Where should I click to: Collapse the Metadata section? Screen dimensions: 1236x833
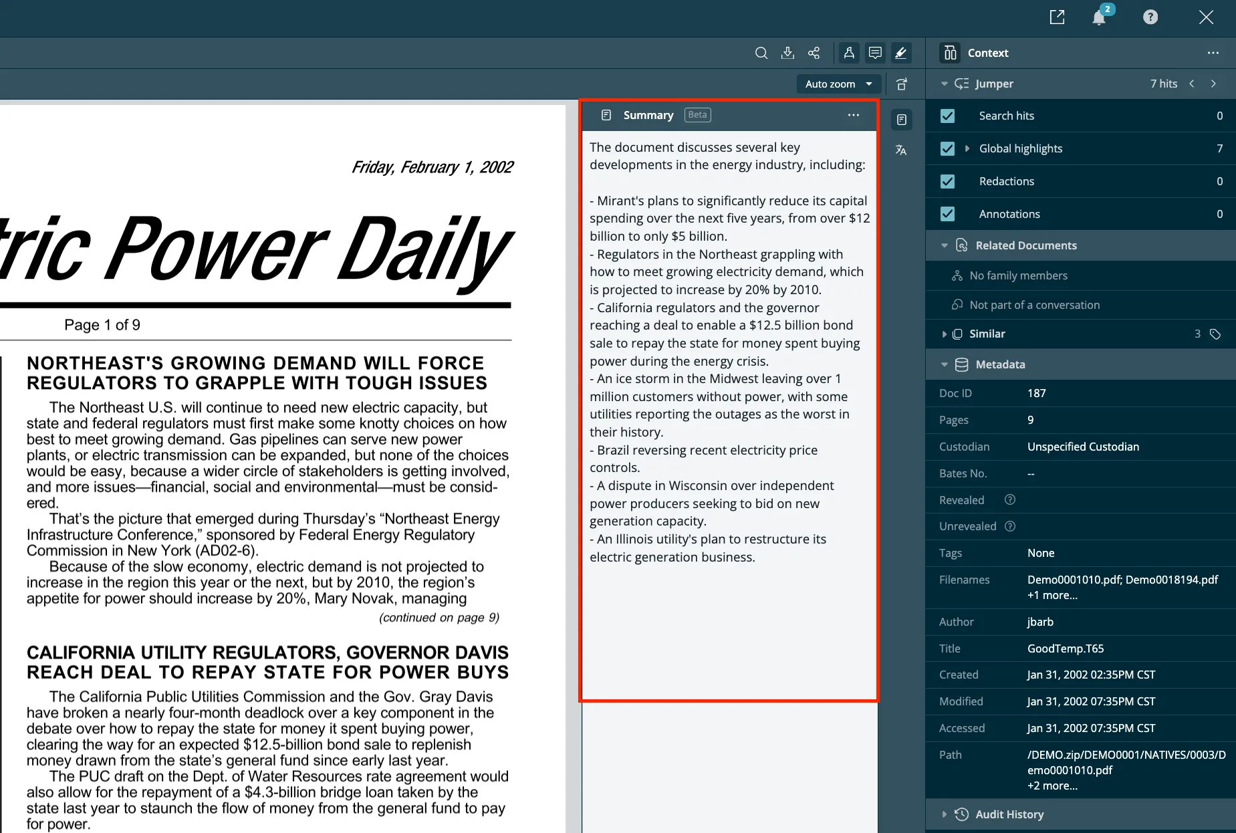point(944,364)
